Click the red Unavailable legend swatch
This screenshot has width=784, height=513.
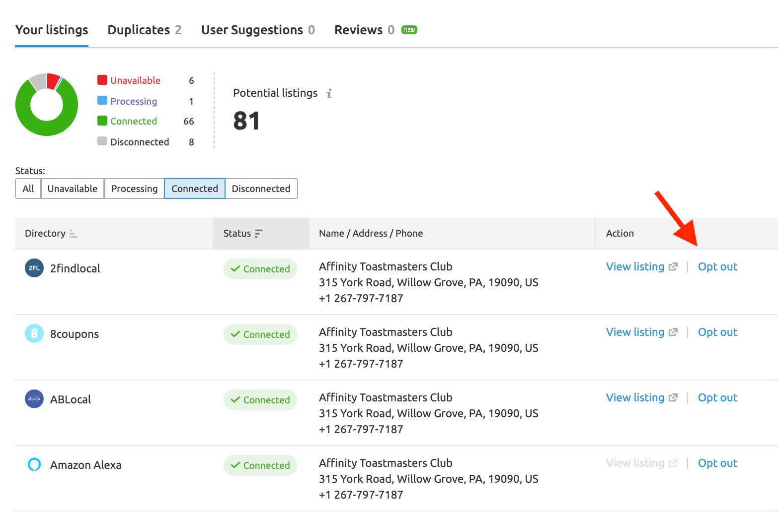coord(102,80)
